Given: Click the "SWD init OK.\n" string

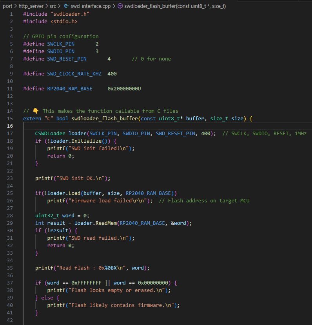Looking at the screenshot, I should [80, 178].
